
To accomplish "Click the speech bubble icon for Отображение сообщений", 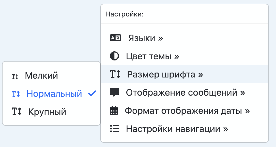I will pyautogui.click(x=114, y=92).
